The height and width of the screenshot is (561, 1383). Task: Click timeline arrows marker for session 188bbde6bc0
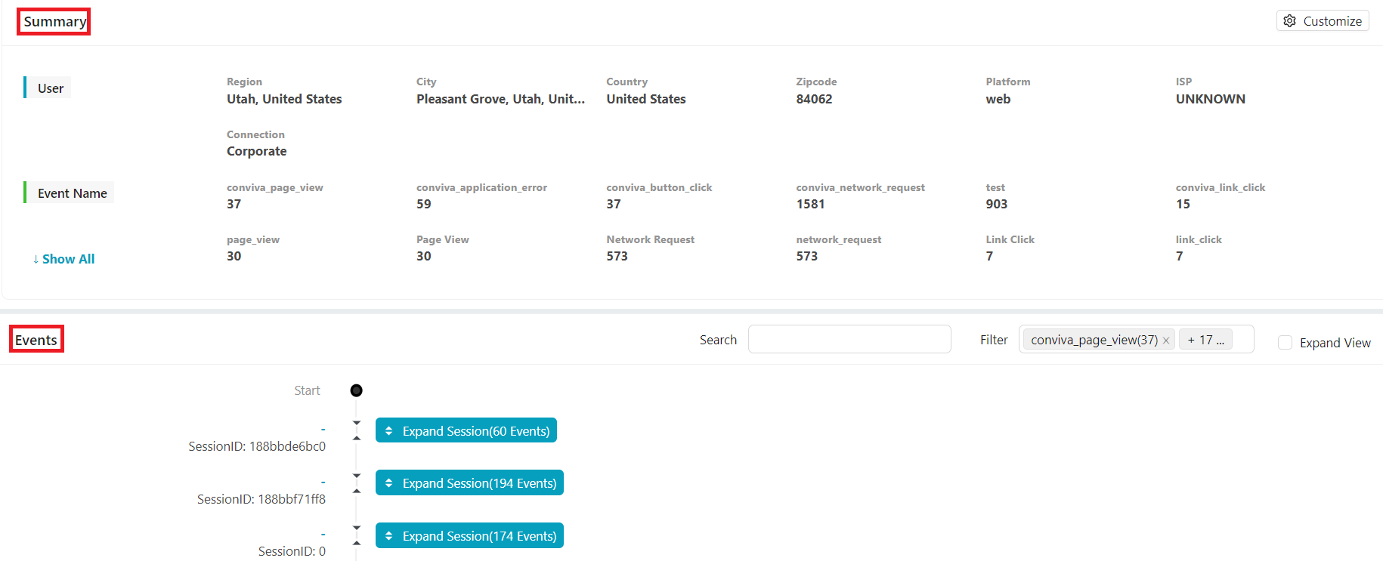coord(357,430)
